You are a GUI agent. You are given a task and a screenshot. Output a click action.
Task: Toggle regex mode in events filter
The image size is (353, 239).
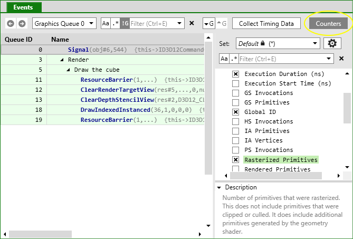pos(115,24)
